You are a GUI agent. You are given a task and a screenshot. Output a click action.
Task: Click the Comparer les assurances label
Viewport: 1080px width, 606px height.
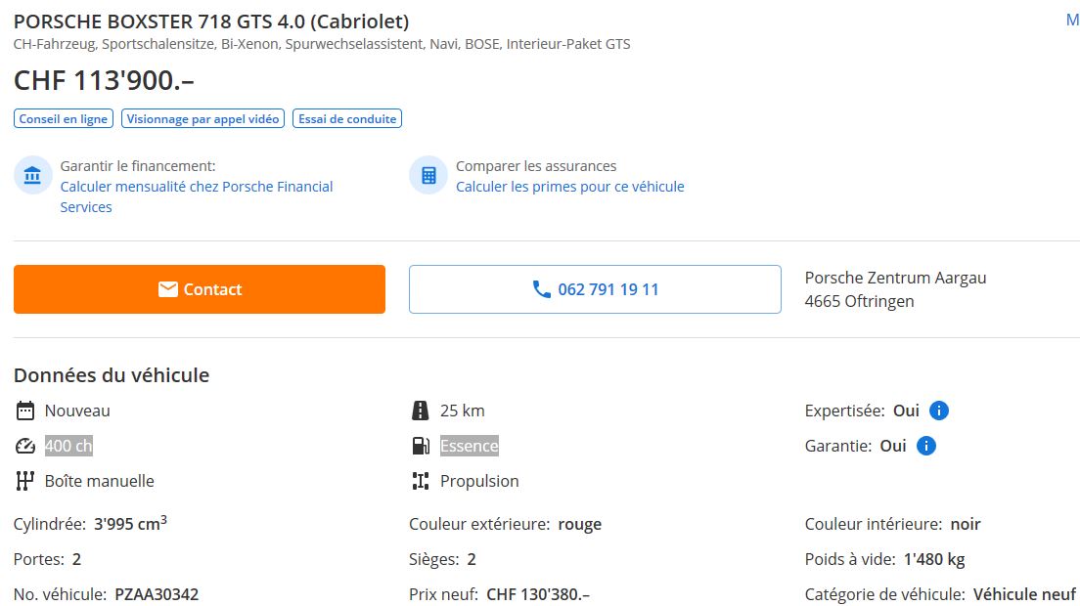click(536, 166)
